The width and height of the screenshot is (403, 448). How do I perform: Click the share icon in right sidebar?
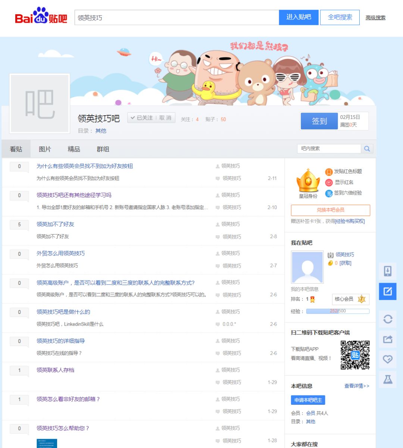pos(388,339)
